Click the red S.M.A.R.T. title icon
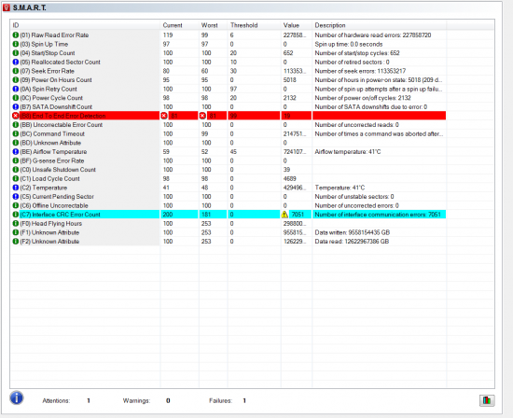The height and width of the screenshot is (418, 513). [x=7, y=7]
